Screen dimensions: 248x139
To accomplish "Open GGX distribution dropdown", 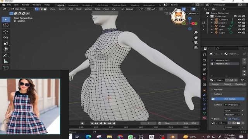I will click(232, 111).
